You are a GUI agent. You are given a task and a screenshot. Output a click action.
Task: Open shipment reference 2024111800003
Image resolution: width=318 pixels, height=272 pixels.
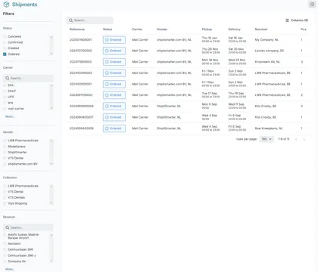pyautogui.click(x=80, y=62)
